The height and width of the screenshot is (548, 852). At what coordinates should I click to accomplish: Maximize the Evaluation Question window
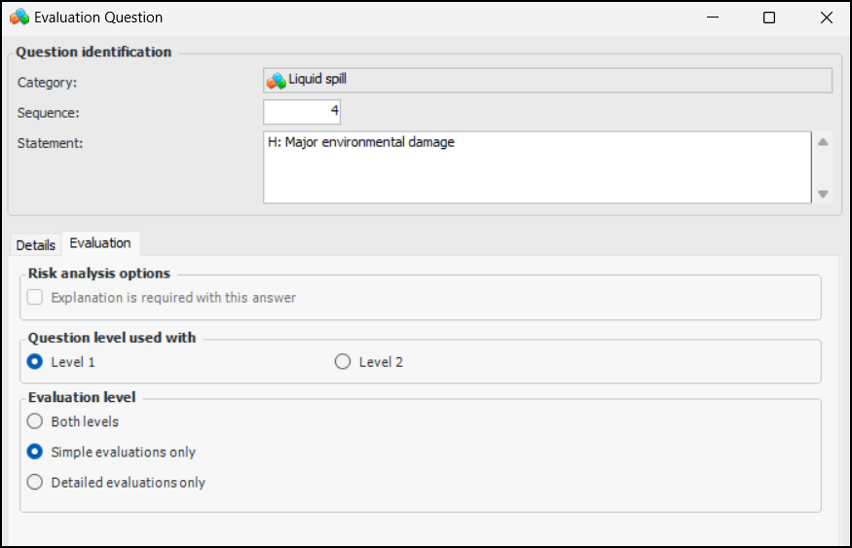point(769,18)
